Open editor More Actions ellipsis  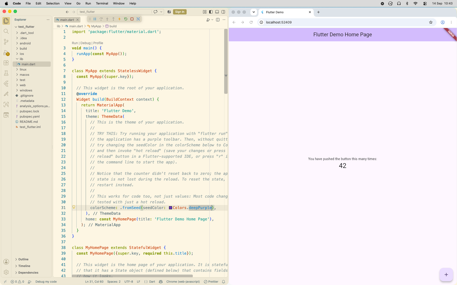(224, 20)
